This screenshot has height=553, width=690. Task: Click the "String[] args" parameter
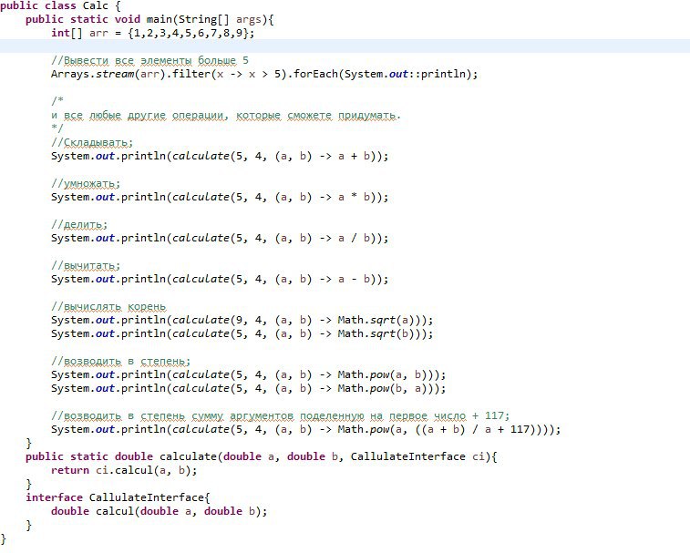[x=220, y=20]
